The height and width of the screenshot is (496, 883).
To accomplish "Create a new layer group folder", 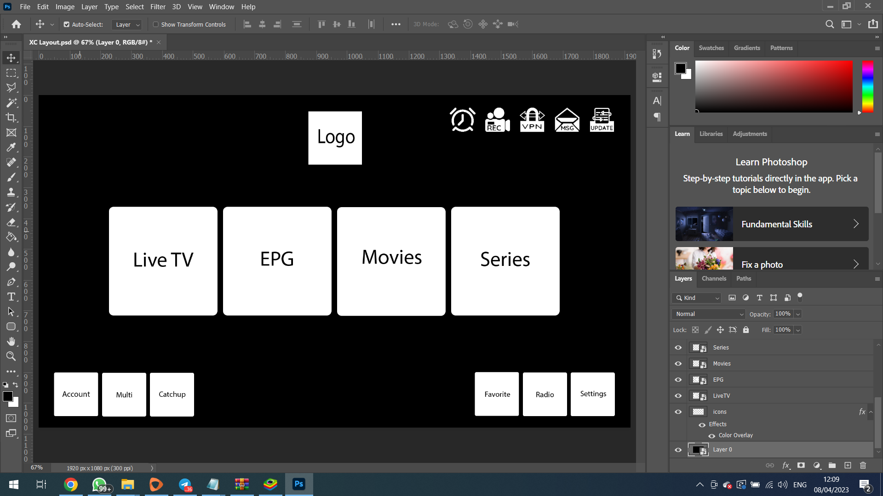I will pyautogui.click(x=832, y=465).
